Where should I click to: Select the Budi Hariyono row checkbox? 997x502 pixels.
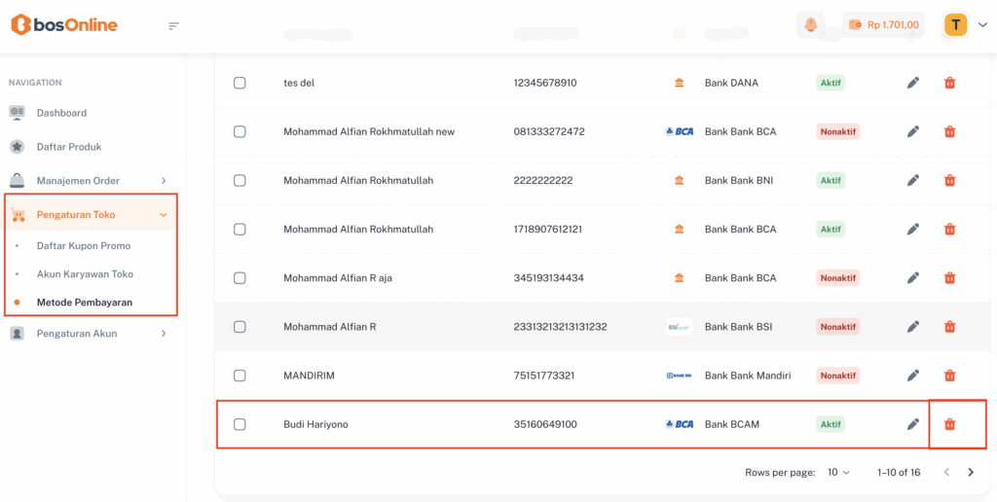[240, 424]
